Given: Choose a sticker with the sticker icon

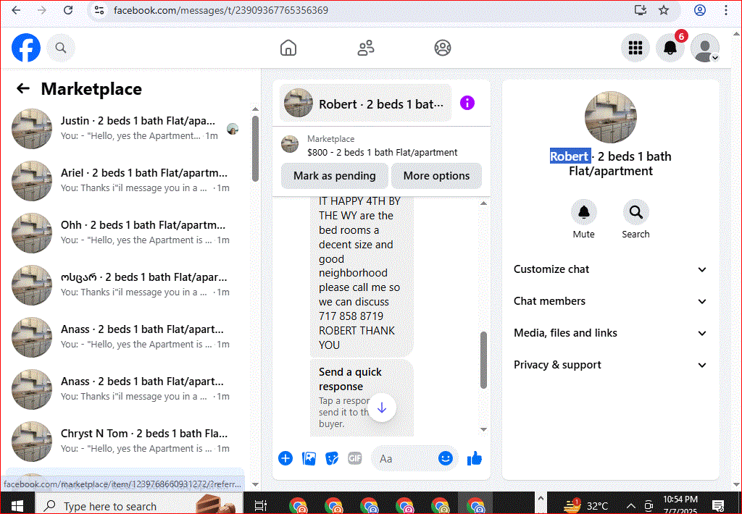Looking at the screenshot, I should tap(332, 458).
